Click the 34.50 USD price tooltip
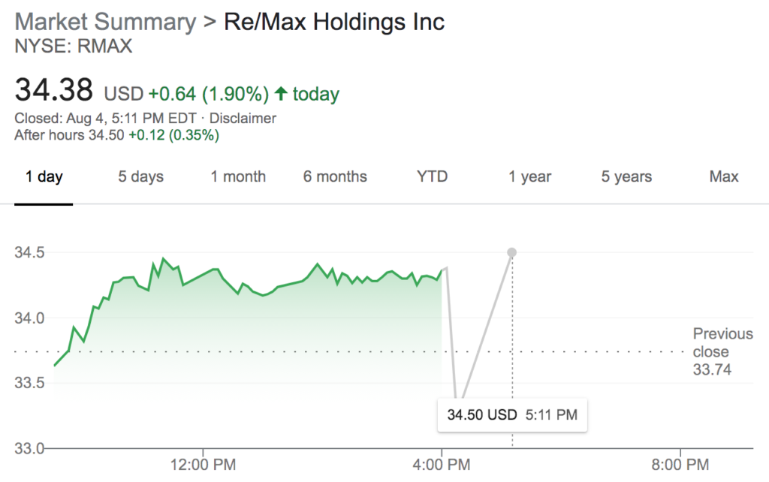 click(511, 414)
